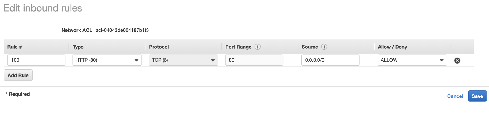This screenshot has height=119, width=489.
Task: Select the Source field with 0.0.0.0/0
Action: click(x=330, y=60)
